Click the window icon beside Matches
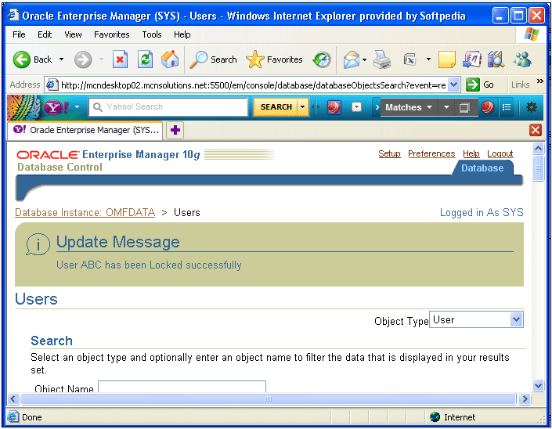 pos(464,107)
